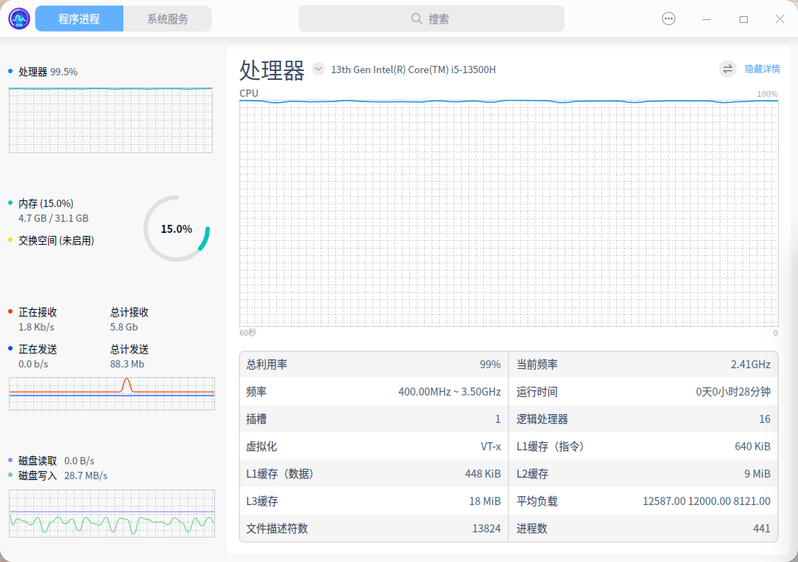Open the processor selector chevron
Image resolution: width=798 pixels, height=562 pixels.
pos(318,68)
